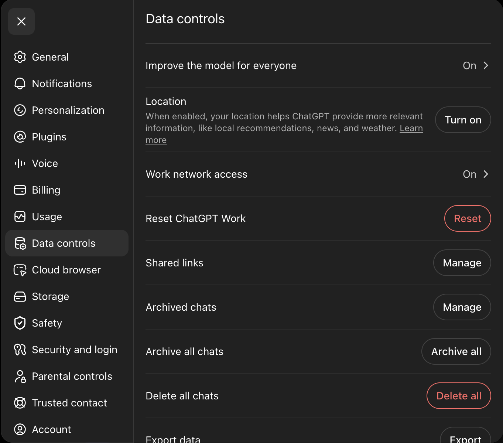Click the Archive all button
This screenshot has width=503, height=443.
456,351
